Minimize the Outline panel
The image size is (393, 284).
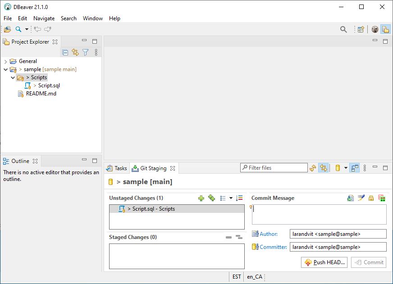pyautogui.click(x=84, y=159)
